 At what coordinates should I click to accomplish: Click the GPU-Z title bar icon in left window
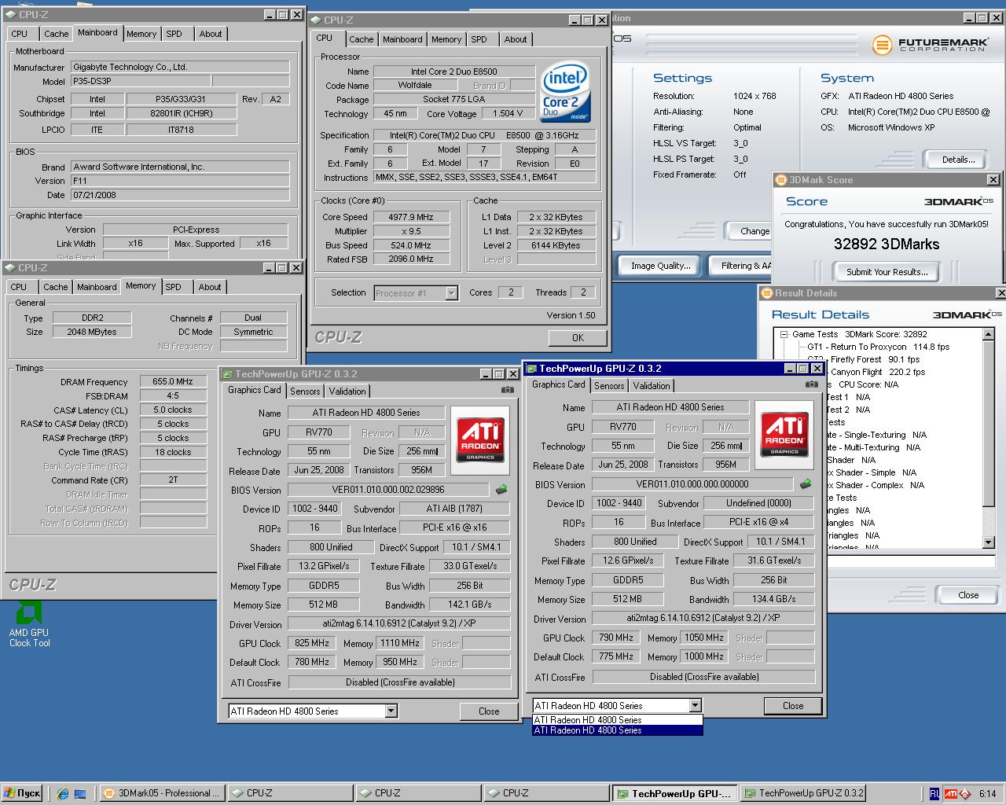pyautogui.click(x=228, y=373)
